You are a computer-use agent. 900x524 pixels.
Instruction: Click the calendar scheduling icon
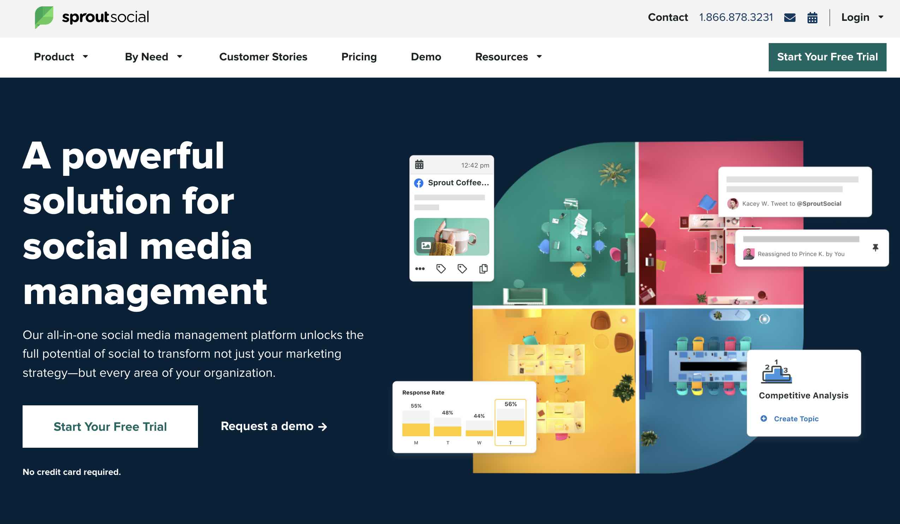(x=814, y=17)
